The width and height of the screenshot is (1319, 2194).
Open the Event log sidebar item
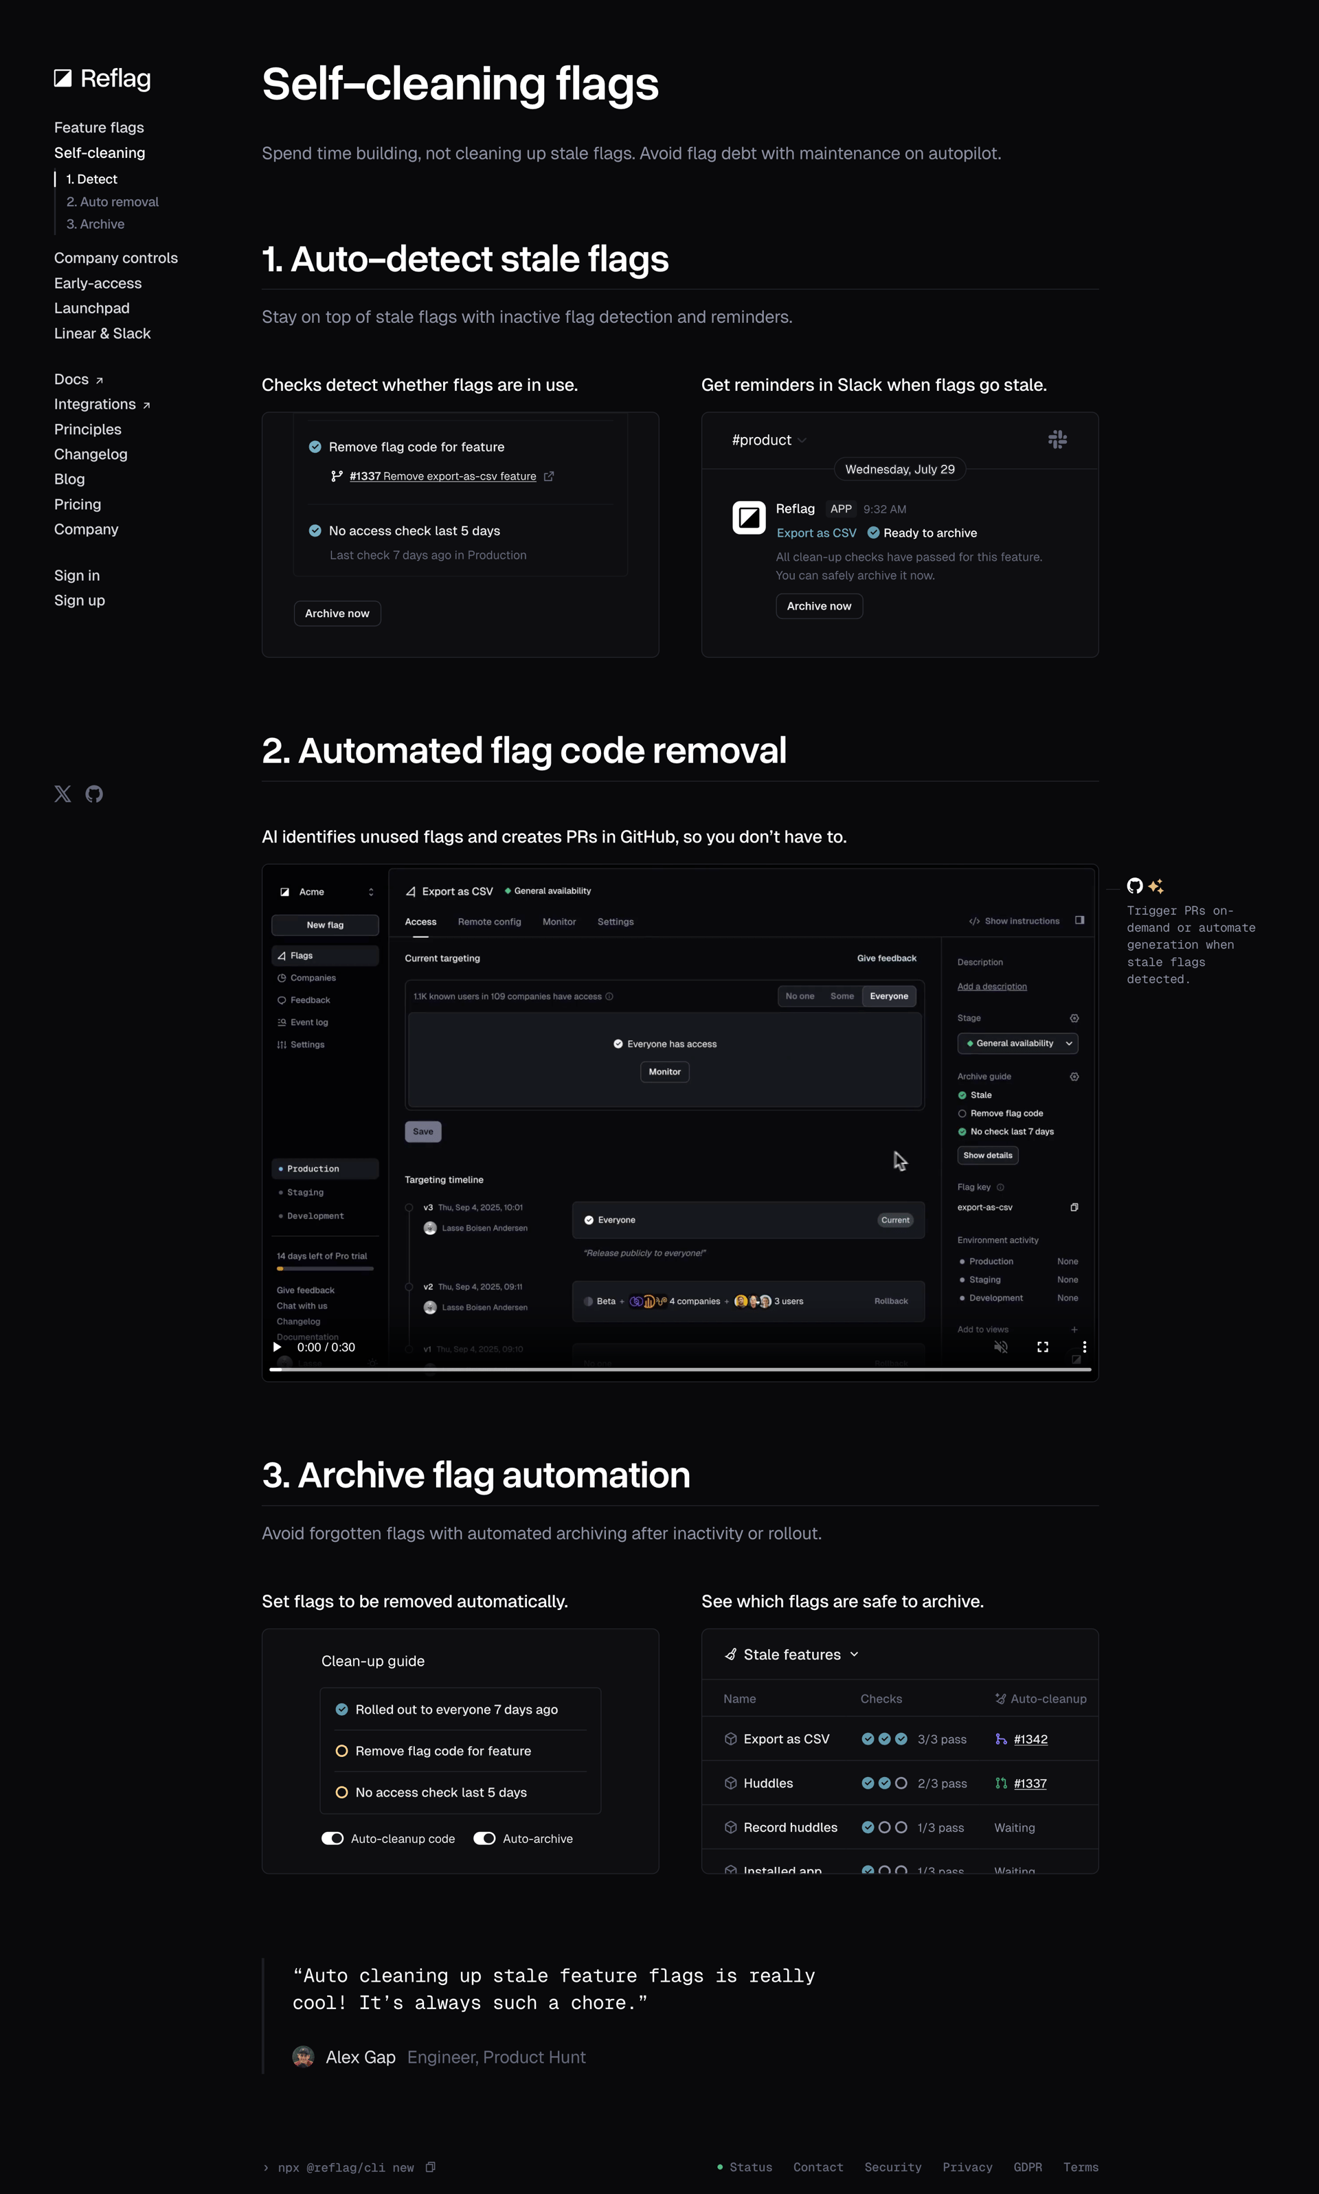coord(282,1022)
